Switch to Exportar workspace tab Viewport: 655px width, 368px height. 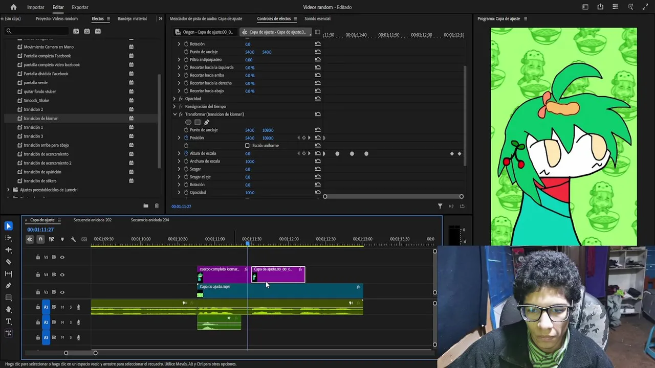tap(80, 7)
